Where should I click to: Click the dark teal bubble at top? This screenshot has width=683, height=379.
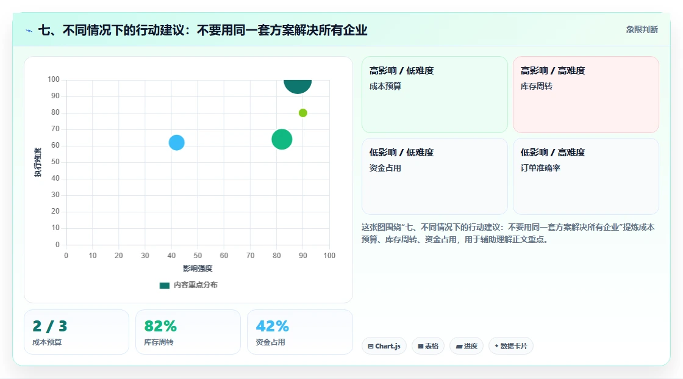tap(298, 86)
